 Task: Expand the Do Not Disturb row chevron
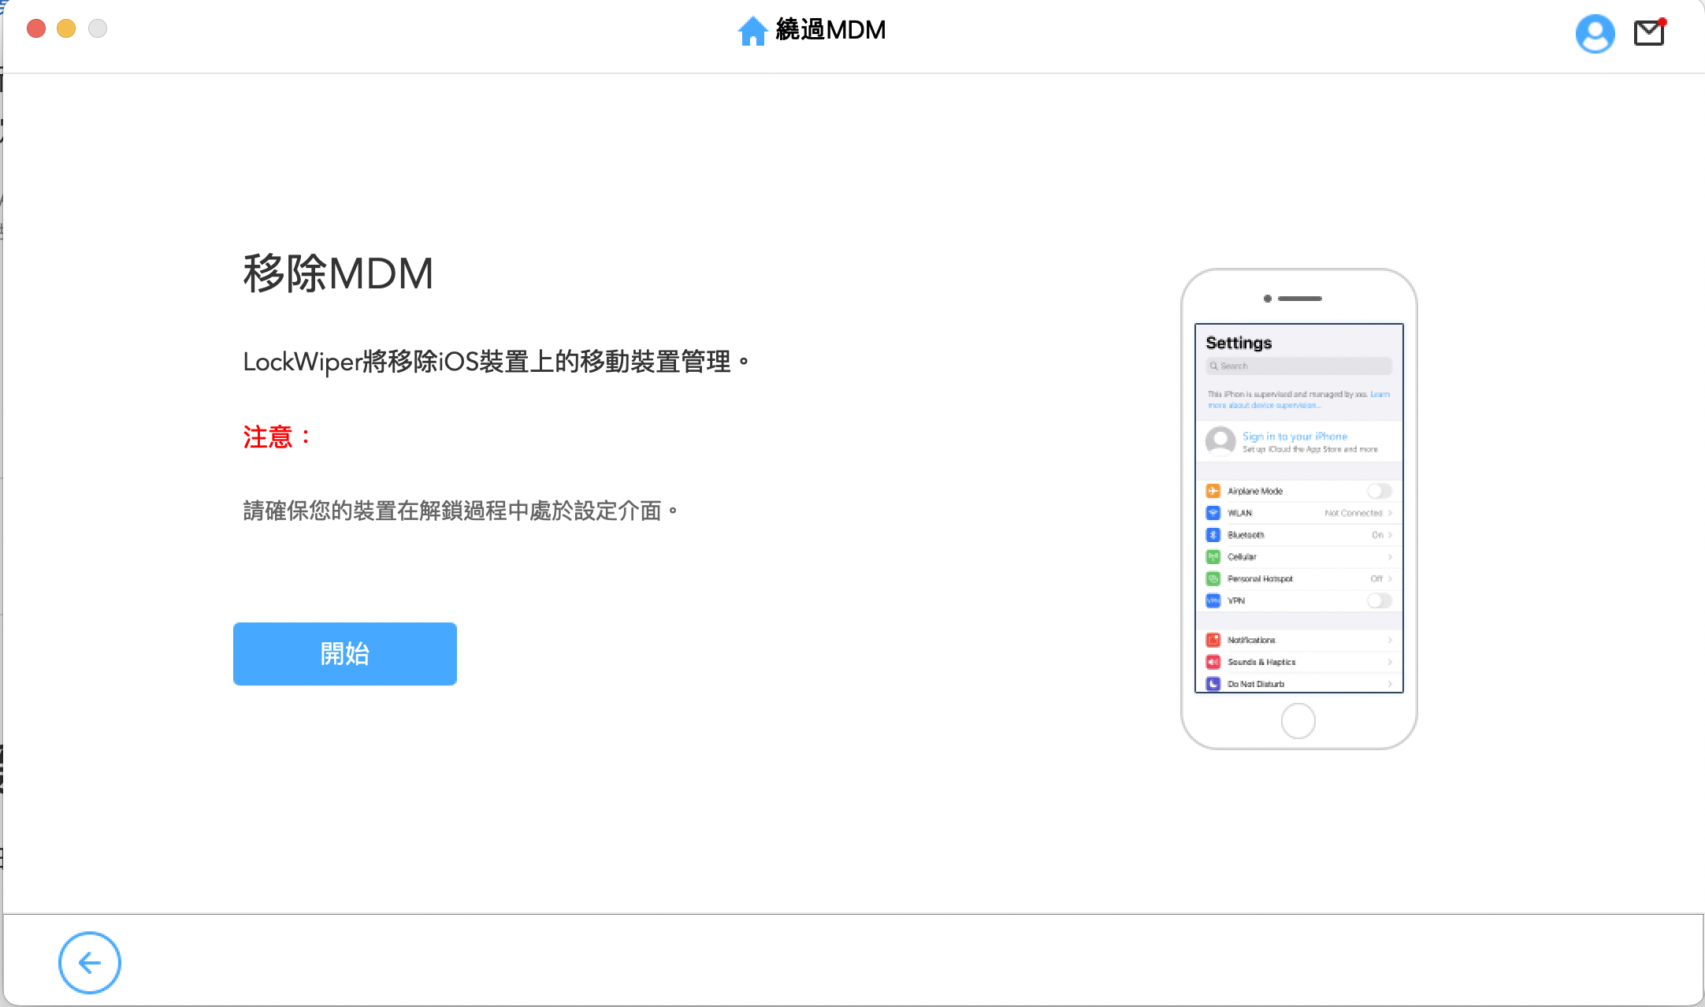pyautogui.click(x=1390, y=684)
